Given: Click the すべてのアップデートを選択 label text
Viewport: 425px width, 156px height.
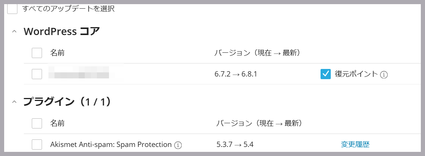Looking at the screenshot, I should tap(68, 9).
